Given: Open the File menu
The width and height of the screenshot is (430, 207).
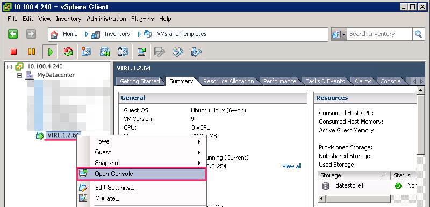Looking at the screenshot, I should pos(12,19).
